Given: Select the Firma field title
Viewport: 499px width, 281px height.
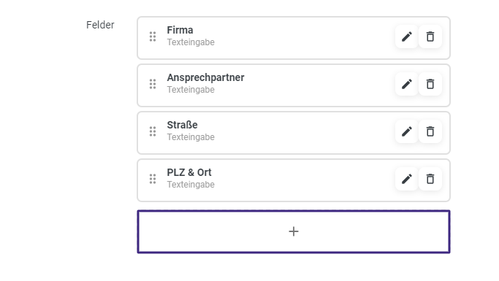Looking at the screenshot, I should 180,30.
